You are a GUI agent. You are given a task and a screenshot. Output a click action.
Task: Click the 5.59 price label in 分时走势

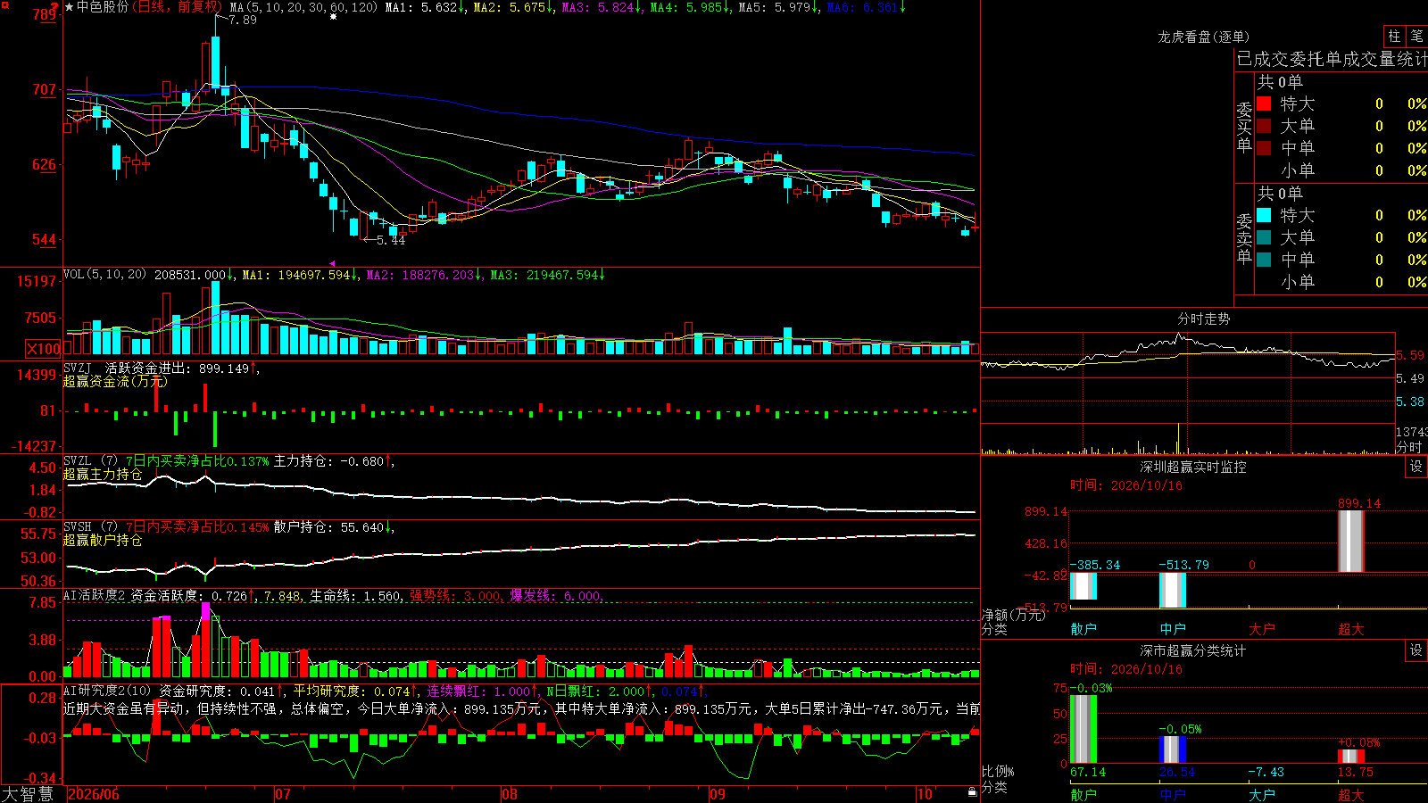pos(1410,355)
